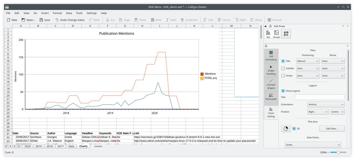Switch to the Data sheet tab
The width and height of the screenshot is (355, 160).
pos(71,146)
